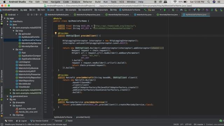
Task: Click the Debug app bug icon
Action: (x=173, y=10)
